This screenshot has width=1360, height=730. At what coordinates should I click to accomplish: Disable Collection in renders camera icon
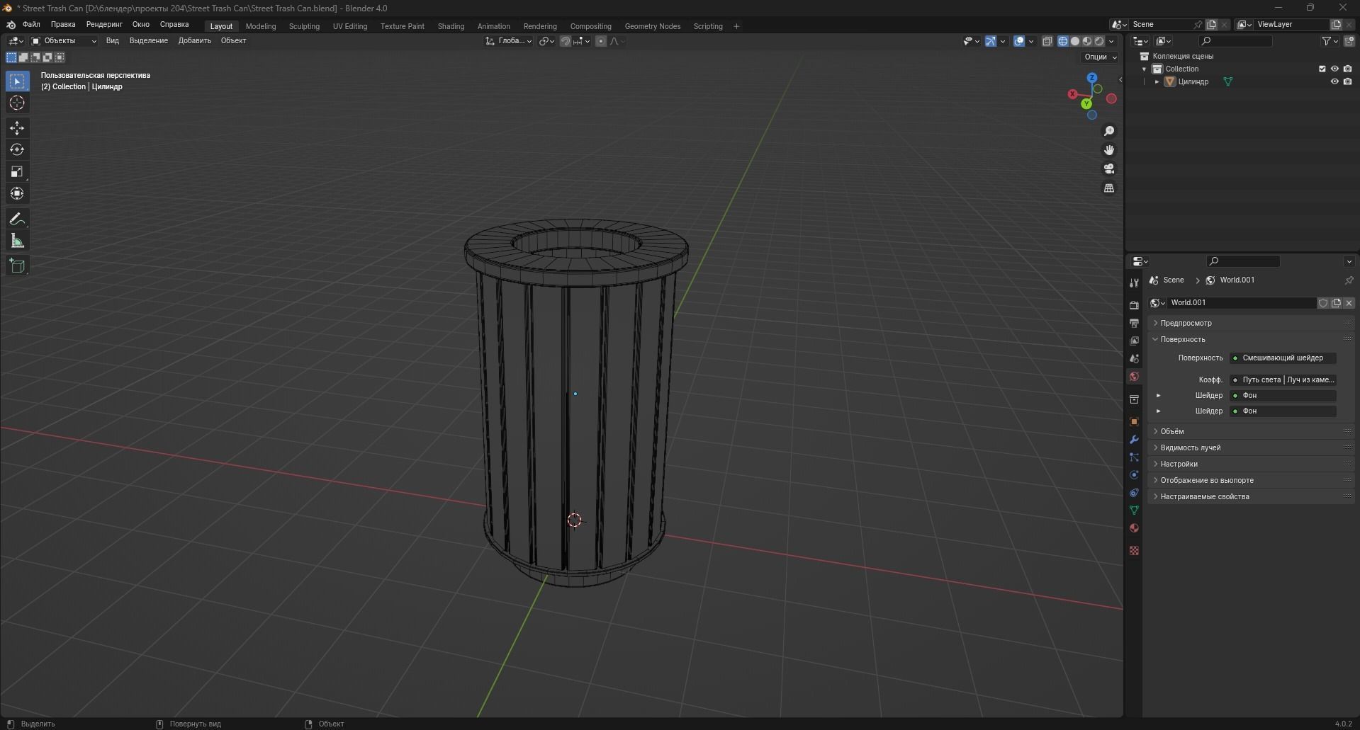pos(1347,69)
